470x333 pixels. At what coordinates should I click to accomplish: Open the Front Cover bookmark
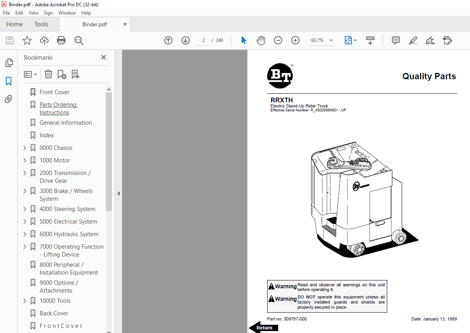[x=55, y=92]
